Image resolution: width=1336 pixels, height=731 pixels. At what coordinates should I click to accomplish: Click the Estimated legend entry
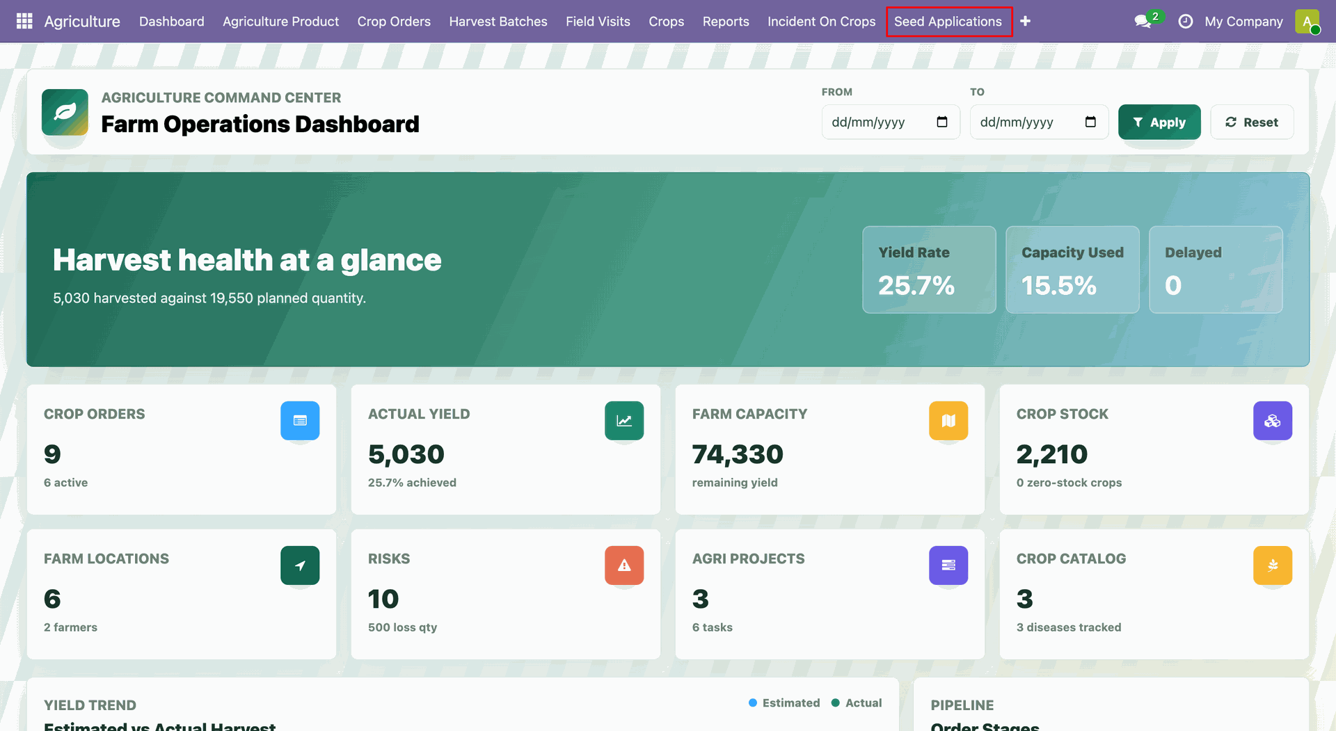(x=784, y=703)
